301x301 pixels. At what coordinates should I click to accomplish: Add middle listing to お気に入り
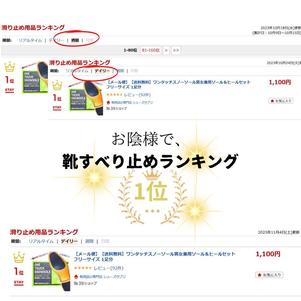[281, 101]
